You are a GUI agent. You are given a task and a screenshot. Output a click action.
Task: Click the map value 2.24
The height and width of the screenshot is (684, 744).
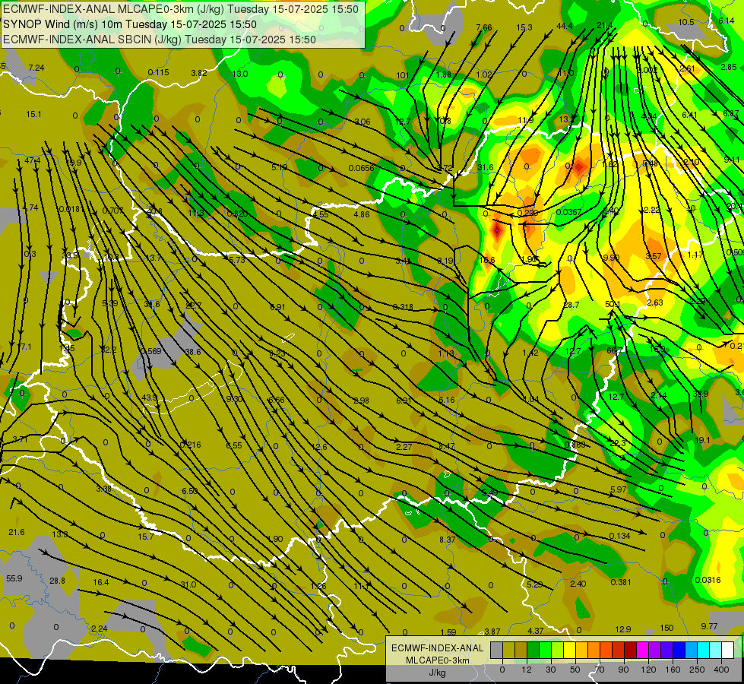(x=99, y=629)
